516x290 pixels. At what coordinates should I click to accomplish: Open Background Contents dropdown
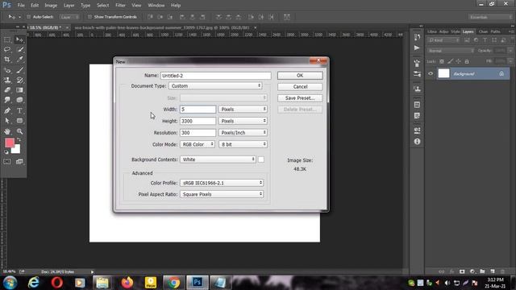click(x=218, y=159)
